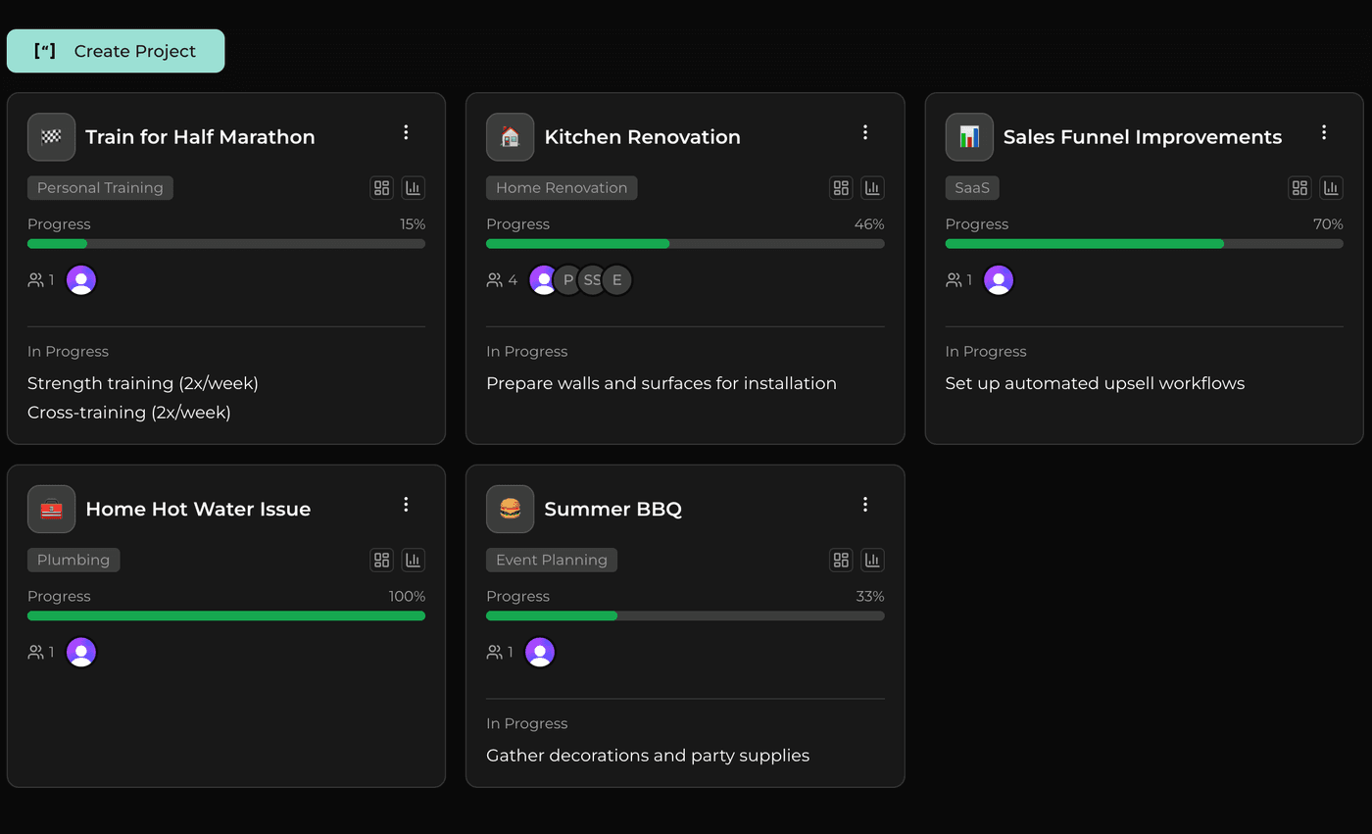Click the checkered flag project icon

point(51,137)
